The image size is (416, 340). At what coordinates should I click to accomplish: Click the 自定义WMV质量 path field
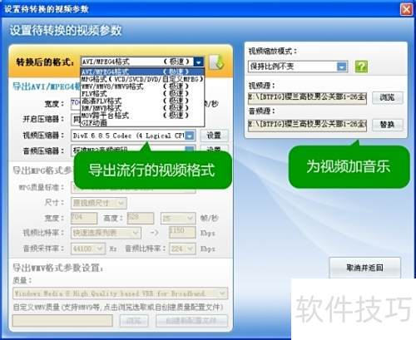(x=62, y=321)
